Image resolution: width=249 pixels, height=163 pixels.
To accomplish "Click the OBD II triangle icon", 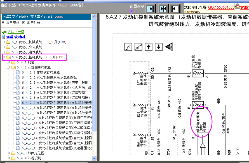I will (x=169, y=47).
